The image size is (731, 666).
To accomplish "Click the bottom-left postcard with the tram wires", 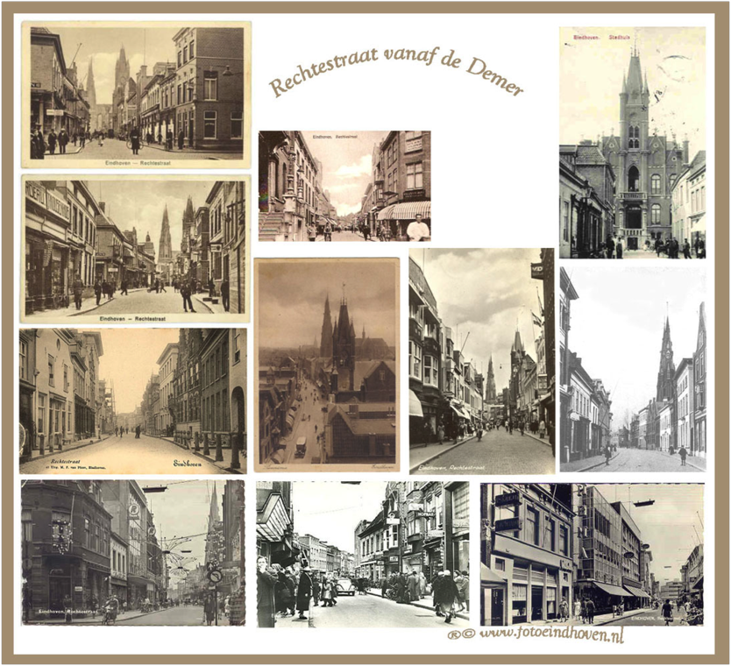I will (133, 552).
